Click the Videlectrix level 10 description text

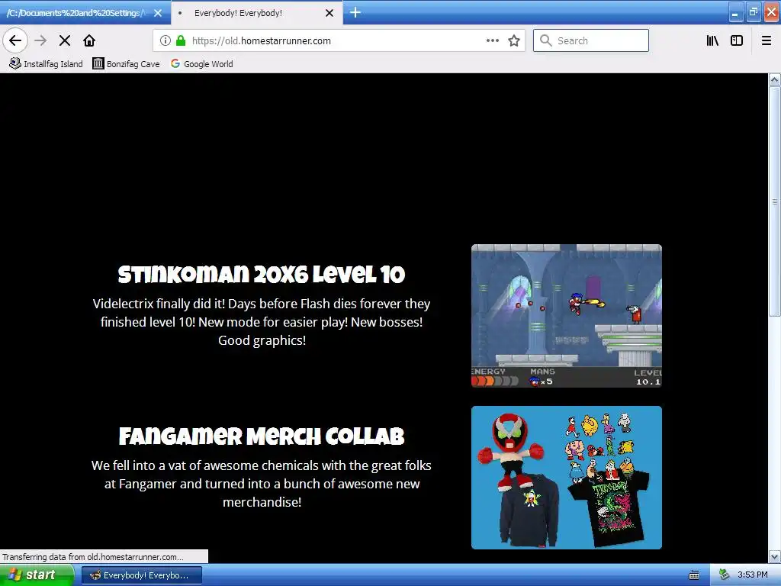click(262, 322)
